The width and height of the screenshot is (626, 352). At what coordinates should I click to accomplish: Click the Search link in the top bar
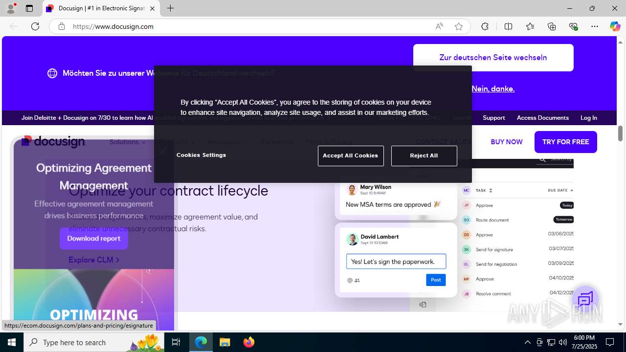(461, 118)
